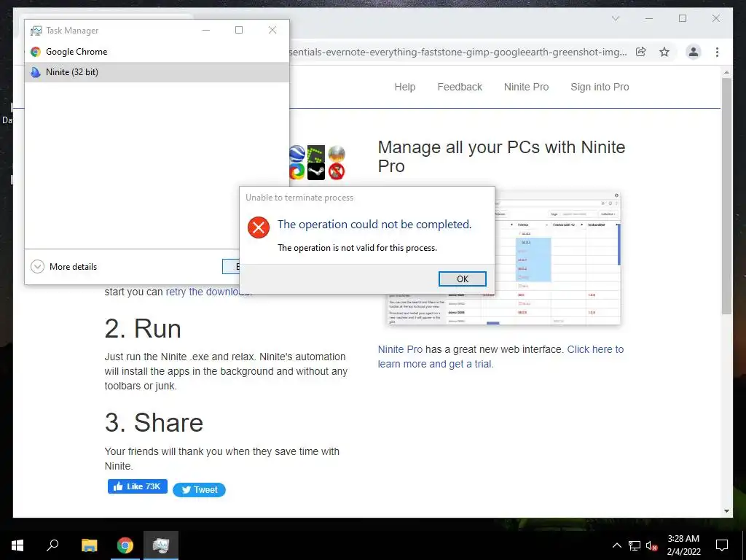Screen dimensions: 746x560
Task: Show hidden tray icons chevron
Action: (616, 545)
